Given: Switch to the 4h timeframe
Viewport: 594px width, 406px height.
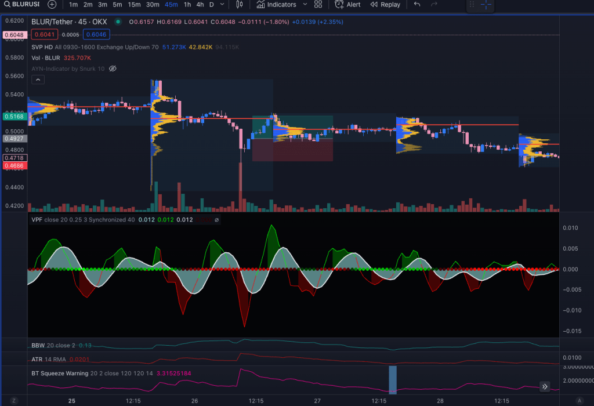Looking at the screenshot, I should point(200,5).
